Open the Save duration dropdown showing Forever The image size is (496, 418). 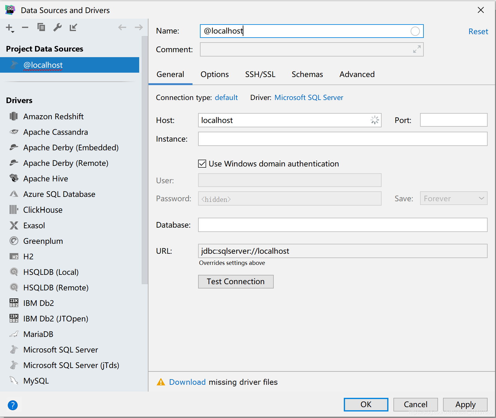[453, 198]
